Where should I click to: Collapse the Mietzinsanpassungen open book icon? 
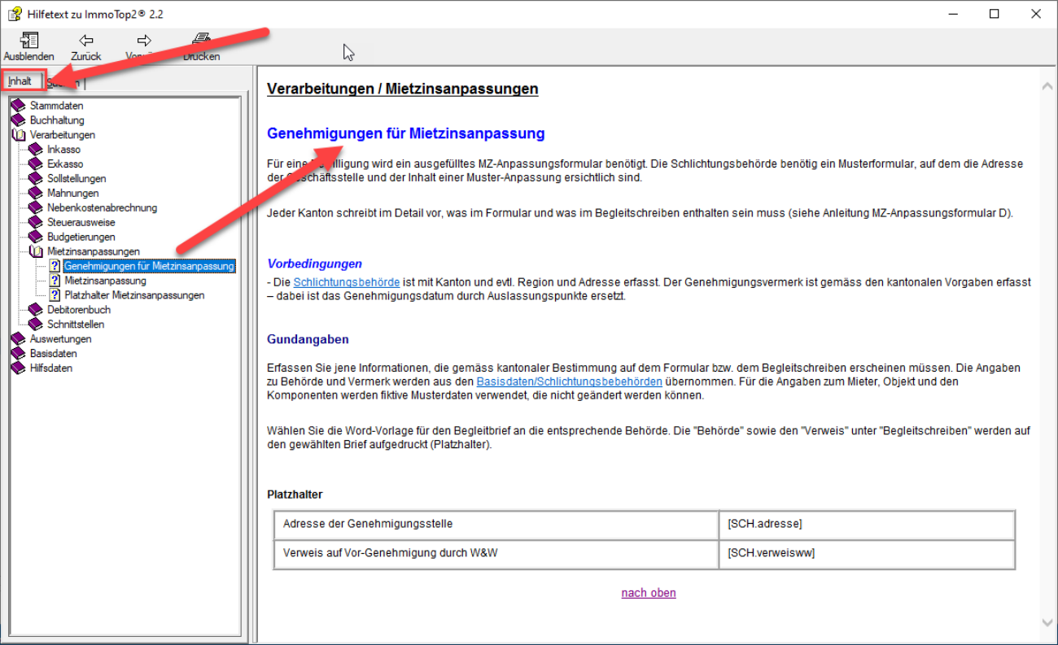[36, 252]
